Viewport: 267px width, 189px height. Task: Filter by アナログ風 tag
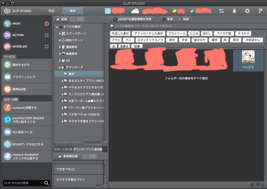(224, 34)
